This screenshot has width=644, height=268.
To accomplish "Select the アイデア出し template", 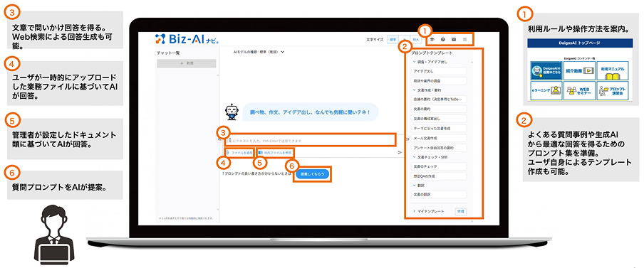I will click(x=439, y=71).
